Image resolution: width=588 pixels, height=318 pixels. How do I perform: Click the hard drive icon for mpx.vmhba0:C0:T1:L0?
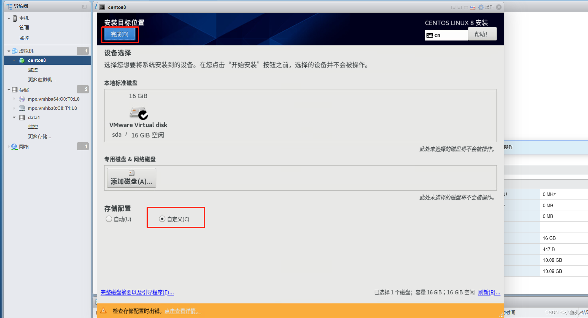click(22, 108)
